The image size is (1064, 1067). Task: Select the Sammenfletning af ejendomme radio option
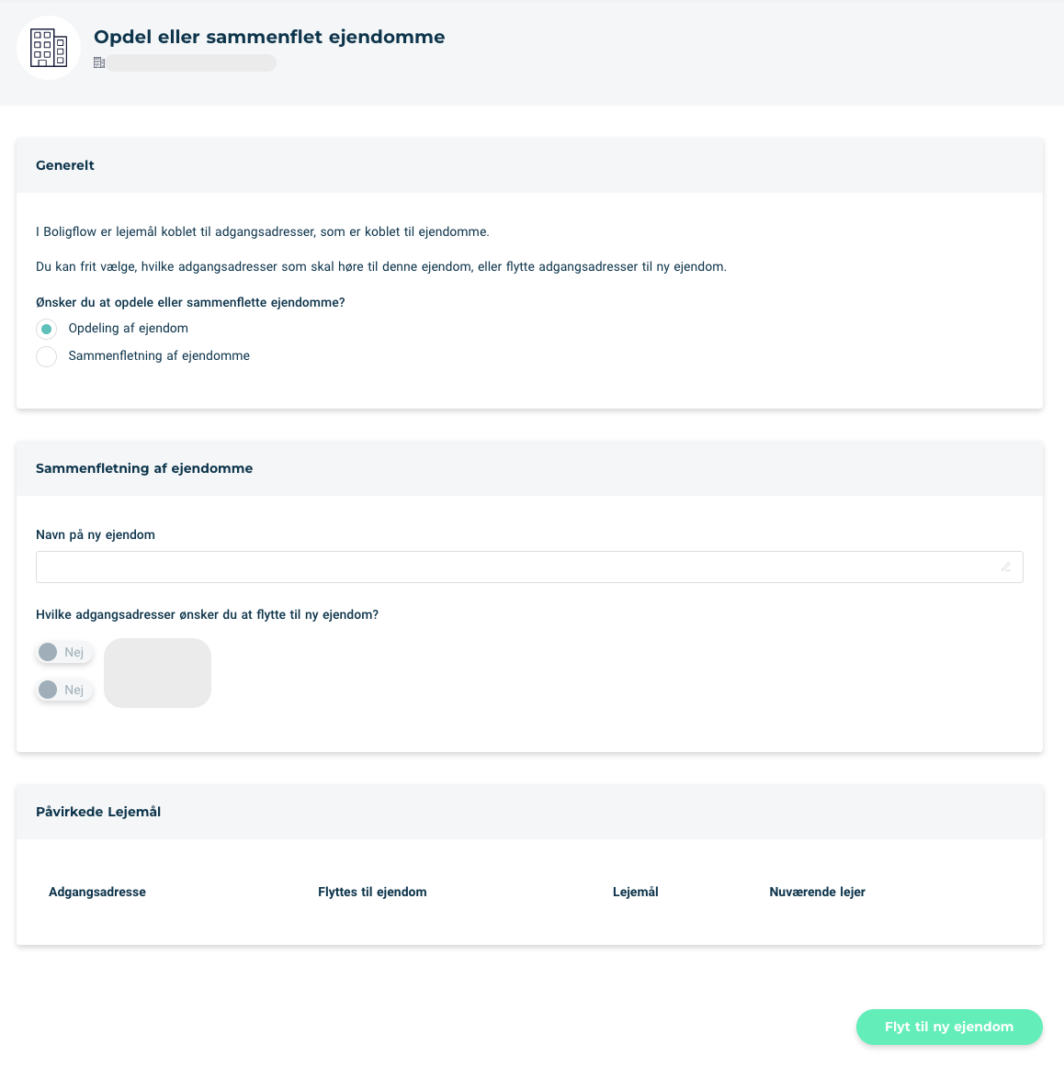(46, 356)
